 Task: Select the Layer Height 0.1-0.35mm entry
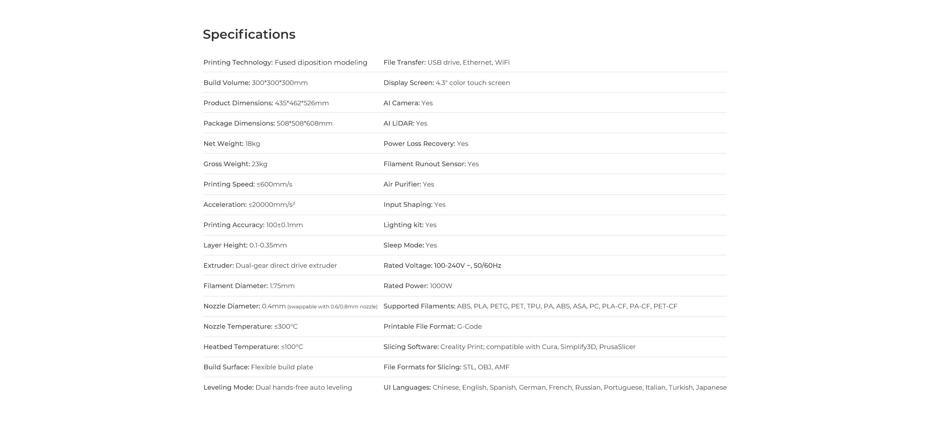click(x=245, y=245)
